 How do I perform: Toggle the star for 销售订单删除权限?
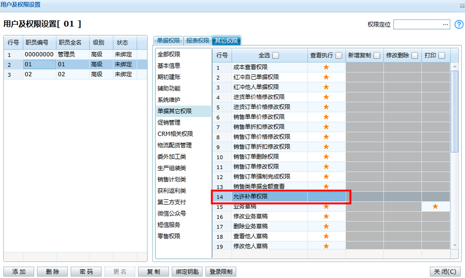tap(326, 157)
